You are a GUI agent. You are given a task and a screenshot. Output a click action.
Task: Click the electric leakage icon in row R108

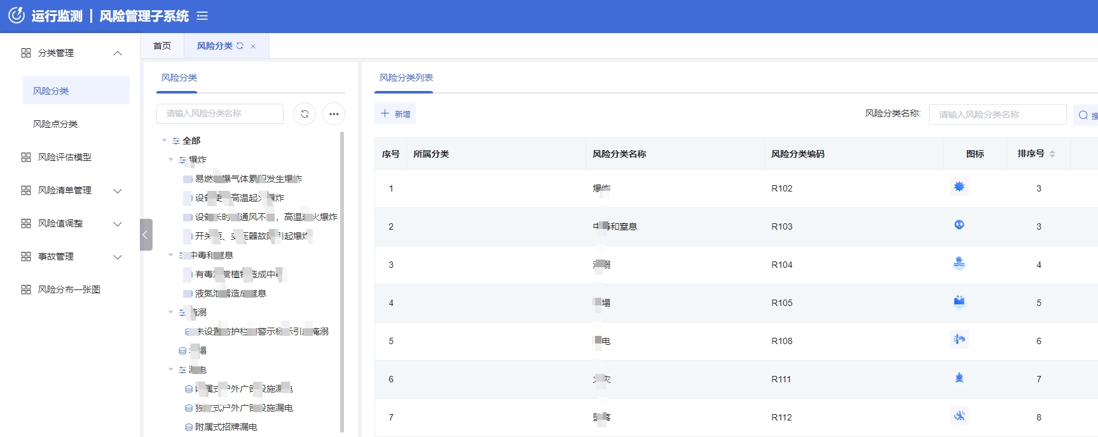pos(959,340)
